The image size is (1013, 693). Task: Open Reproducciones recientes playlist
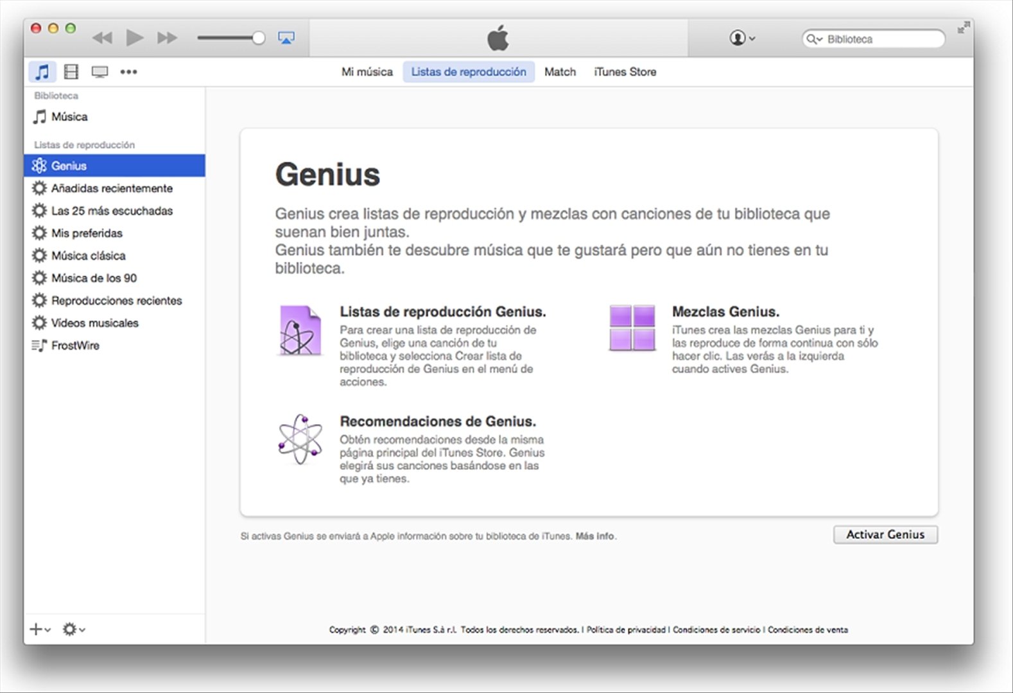[115, 300]
